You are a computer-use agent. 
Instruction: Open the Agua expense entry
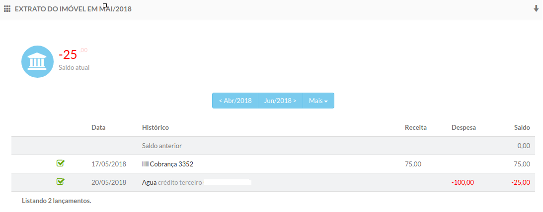149,182
